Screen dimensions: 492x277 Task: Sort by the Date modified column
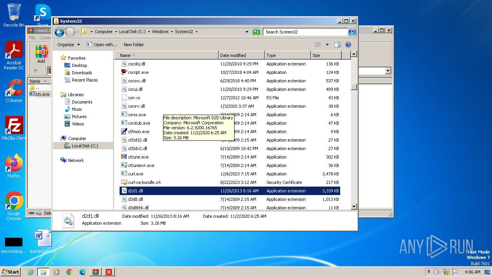pos(241,55)
